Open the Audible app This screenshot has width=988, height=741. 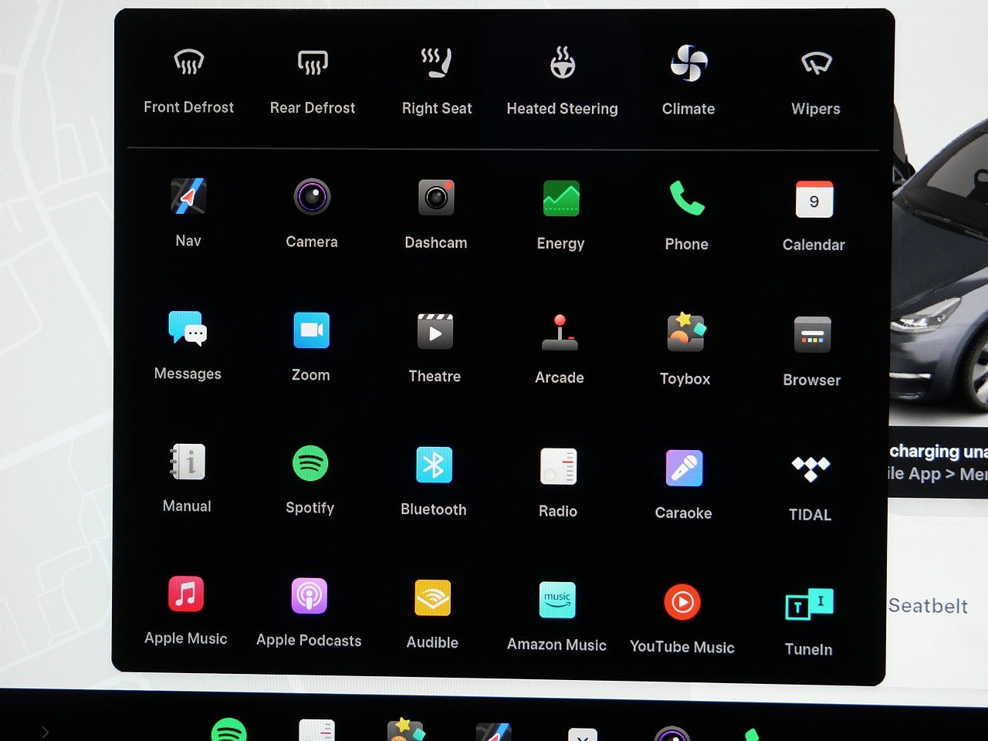point(433,598)
